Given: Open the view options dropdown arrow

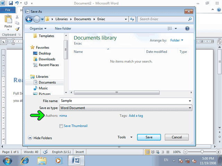Looking at the screenshot, I should pyautogui.click(x=176, y=28).
